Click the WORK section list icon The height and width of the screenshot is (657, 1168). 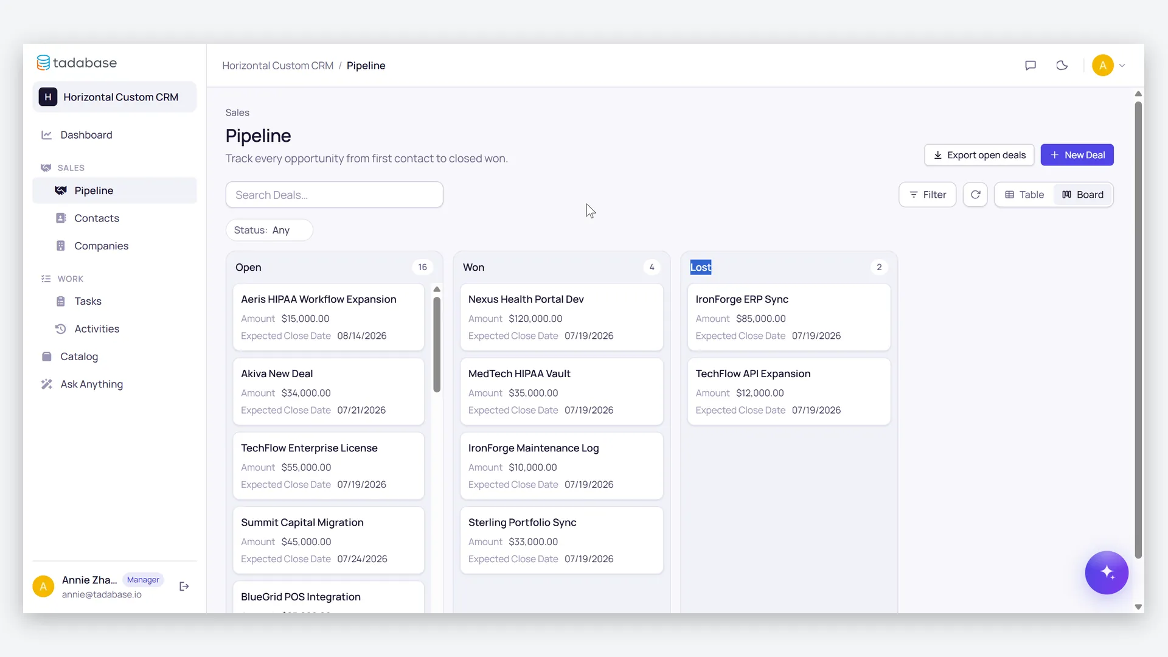coord(46,279)
